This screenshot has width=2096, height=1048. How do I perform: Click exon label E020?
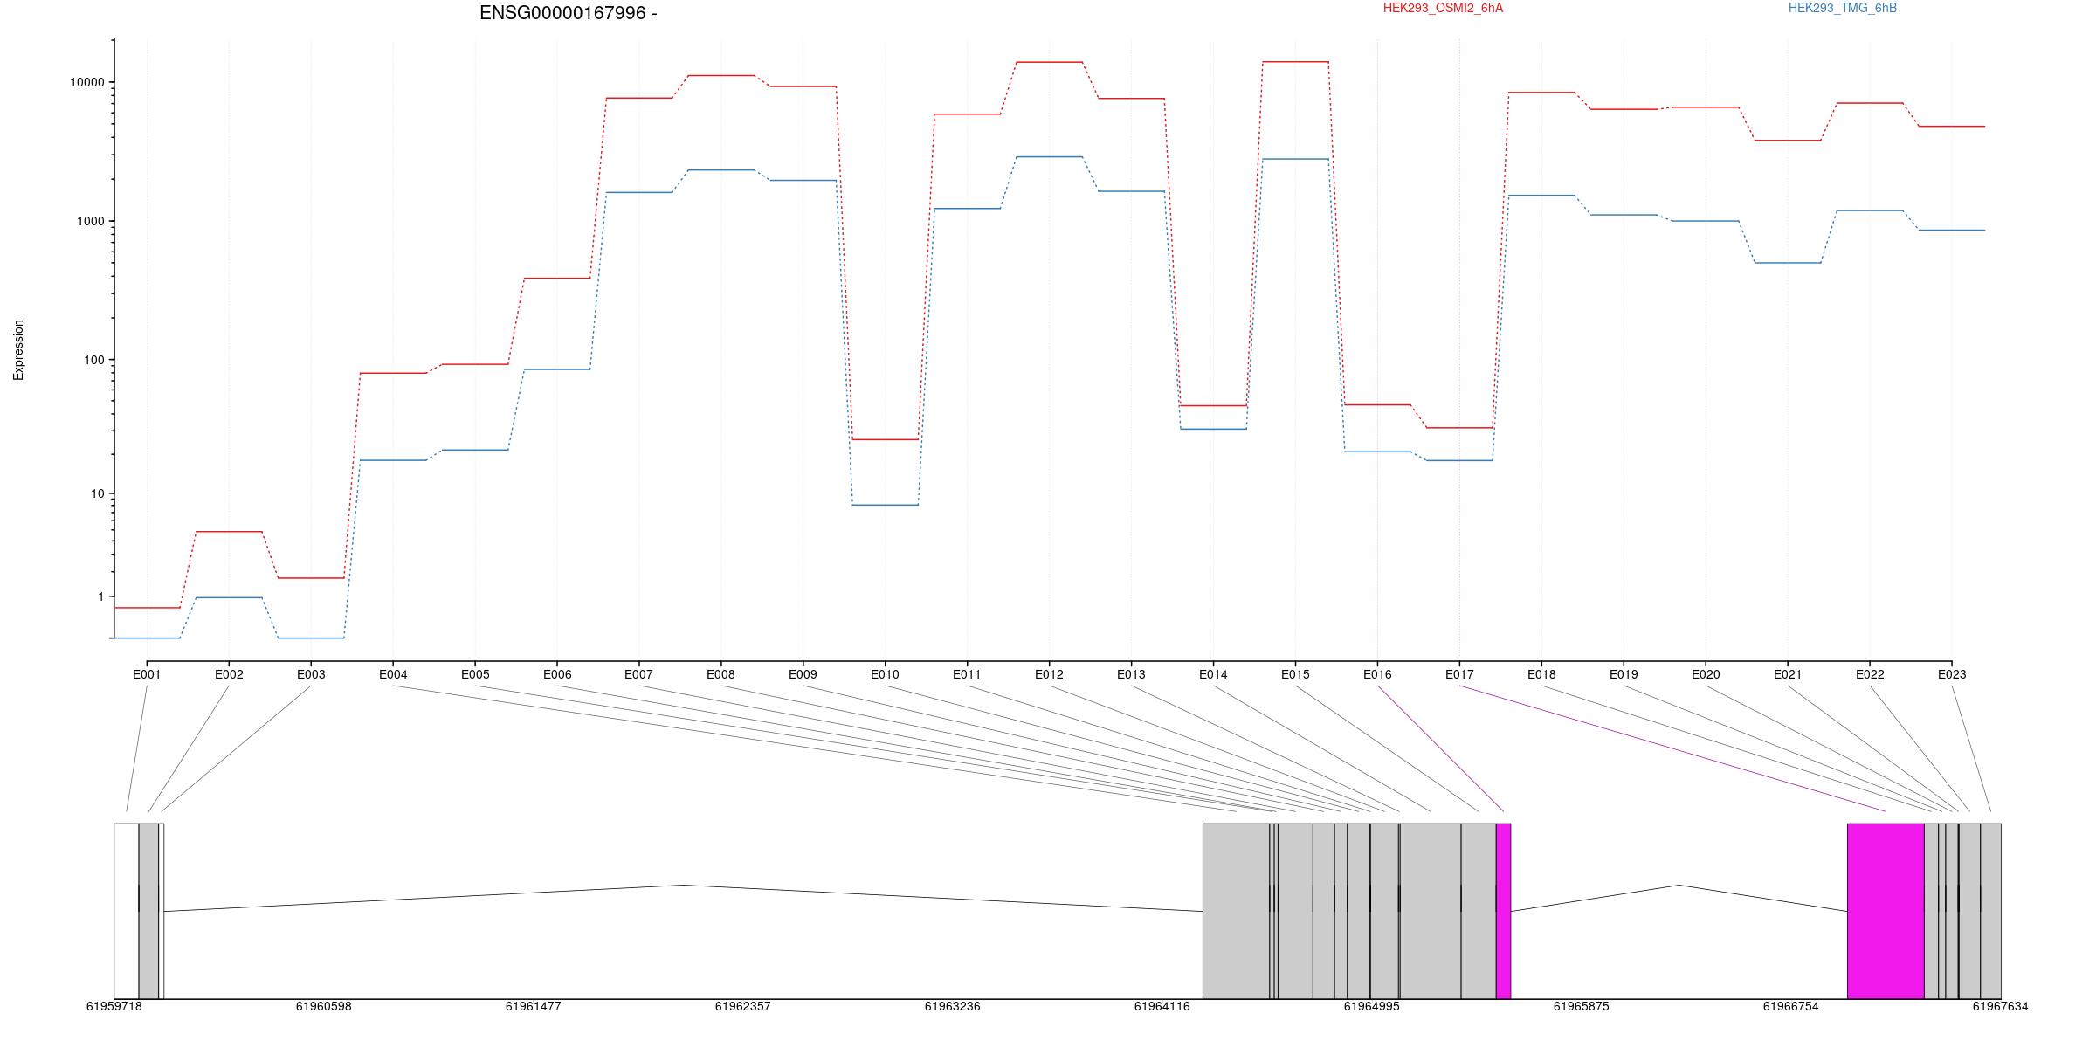pos(1706,674)
